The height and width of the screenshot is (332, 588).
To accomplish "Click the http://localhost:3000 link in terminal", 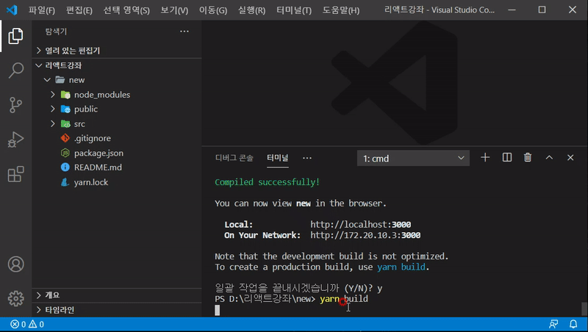I will click(x=360, y=225).
